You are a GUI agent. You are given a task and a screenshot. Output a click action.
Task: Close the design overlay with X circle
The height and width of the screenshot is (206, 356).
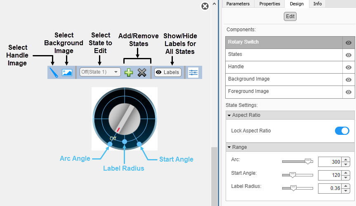tap(205, 6)
